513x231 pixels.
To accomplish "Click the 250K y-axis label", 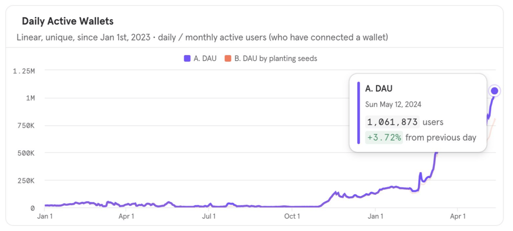I will (27, 181).
